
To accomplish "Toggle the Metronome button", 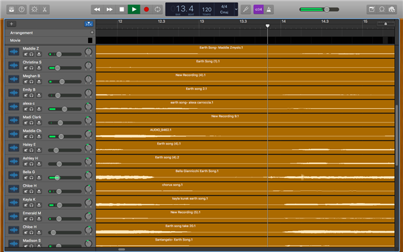I will click(269, 9).
